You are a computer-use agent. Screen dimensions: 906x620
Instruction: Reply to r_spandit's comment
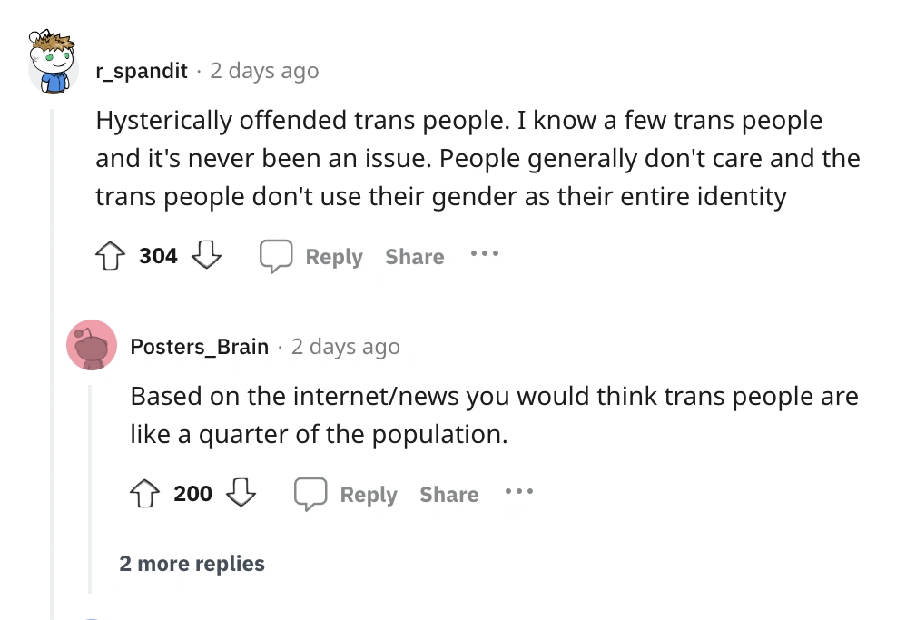(x=333, y=257)
